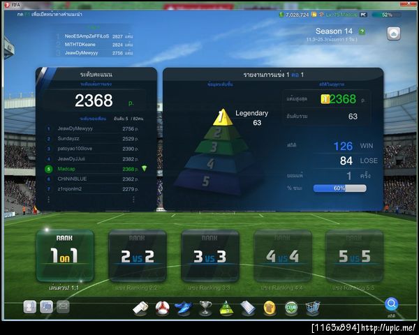Click the large white 2368 score
The image size is (419, 335).
coord(94,100)
